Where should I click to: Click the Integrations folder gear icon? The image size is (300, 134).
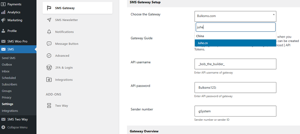[x=49, y=79]
